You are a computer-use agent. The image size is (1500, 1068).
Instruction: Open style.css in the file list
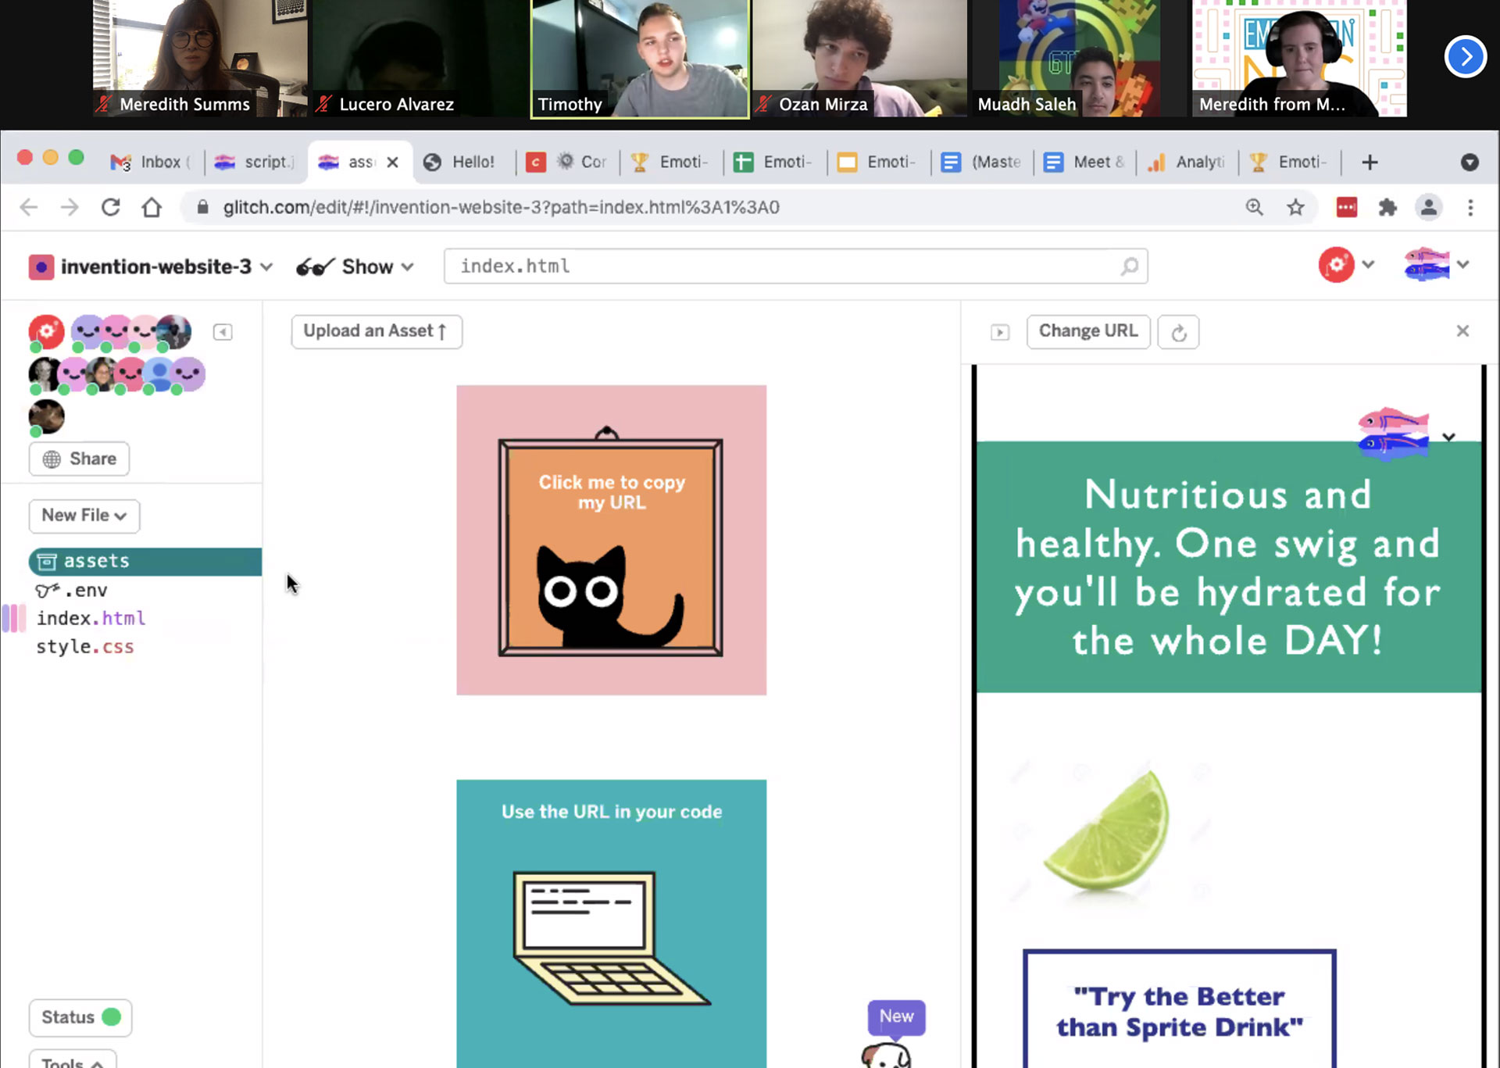pyautogui.click(x=84, y=647)
